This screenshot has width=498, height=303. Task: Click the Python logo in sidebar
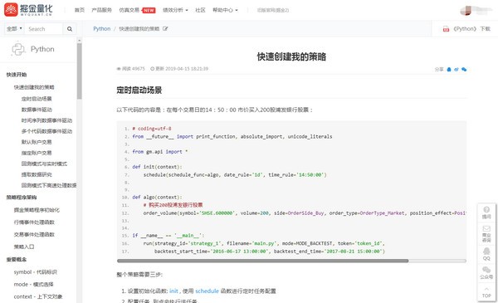tap(17, 49)
